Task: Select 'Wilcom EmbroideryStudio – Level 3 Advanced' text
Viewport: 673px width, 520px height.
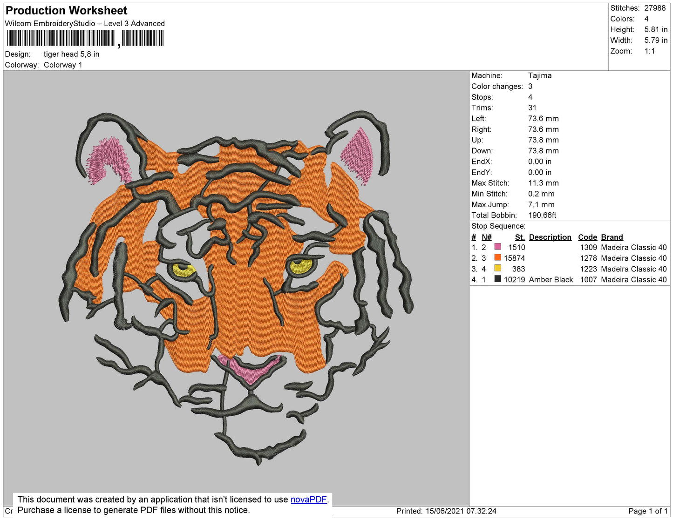Action: [x=85, y=23]
